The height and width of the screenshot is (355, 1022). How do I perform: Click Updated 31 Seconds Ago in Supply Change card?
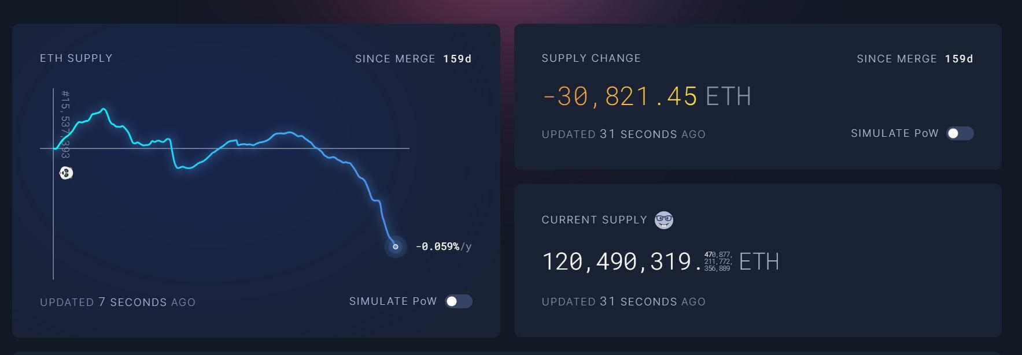[623, 134]
